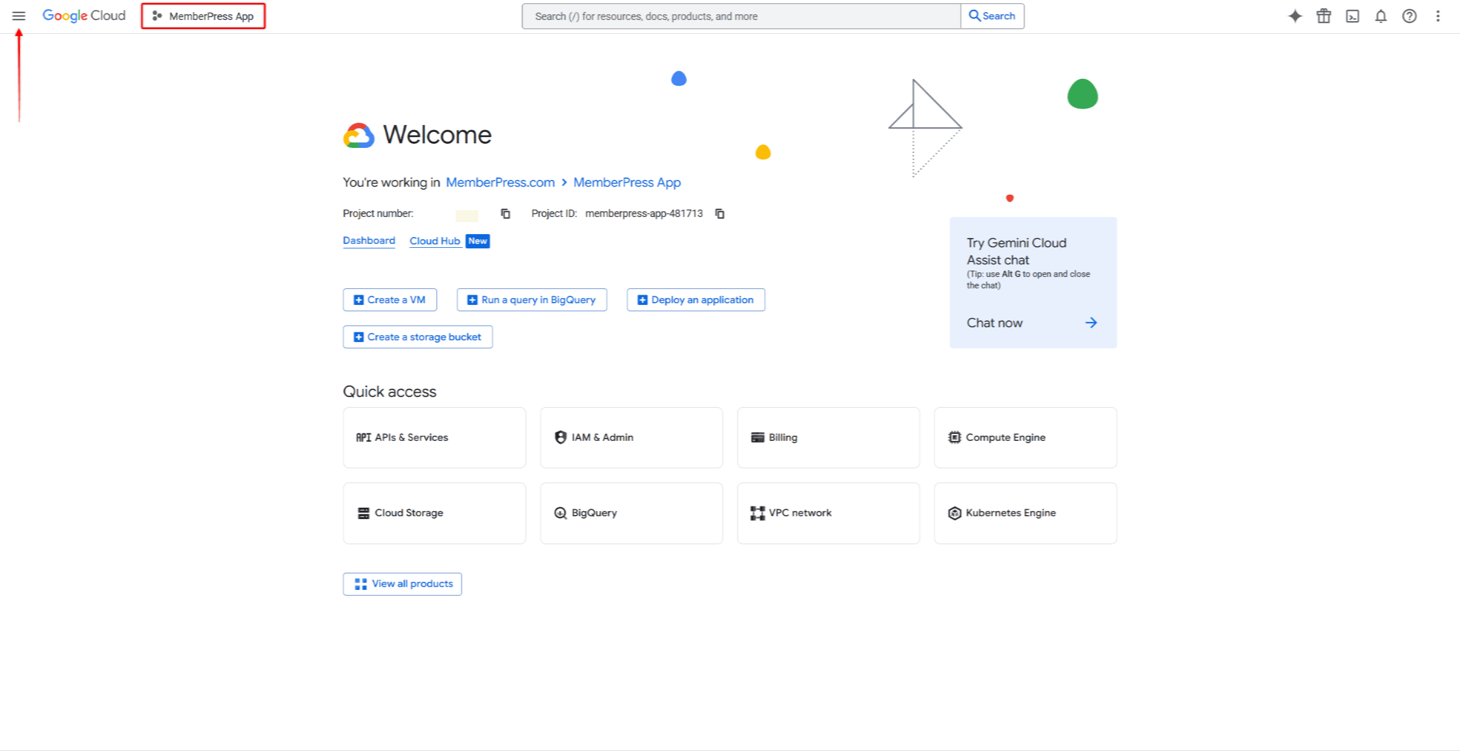Copy the project number
Screen dimensions: 1460x751
pos(506,214)
